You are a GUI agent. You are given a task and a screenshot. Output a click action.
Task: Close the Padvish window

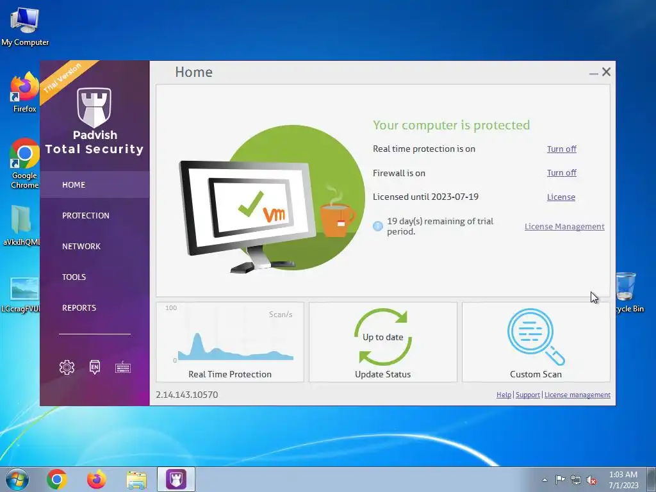point(606,72)
